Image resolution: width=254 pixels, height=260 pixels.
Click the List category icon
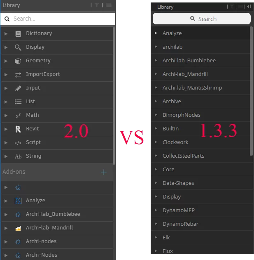click(x=18, y=102)
